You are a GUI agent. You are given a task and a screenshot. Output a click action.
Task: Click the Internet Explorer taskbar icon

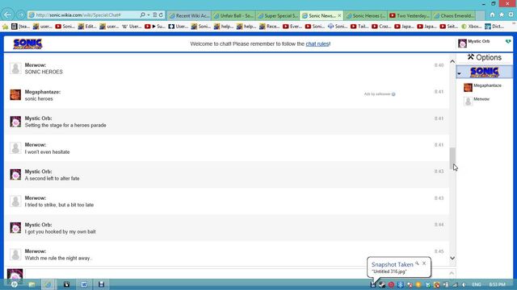click(x=48, y=284)
